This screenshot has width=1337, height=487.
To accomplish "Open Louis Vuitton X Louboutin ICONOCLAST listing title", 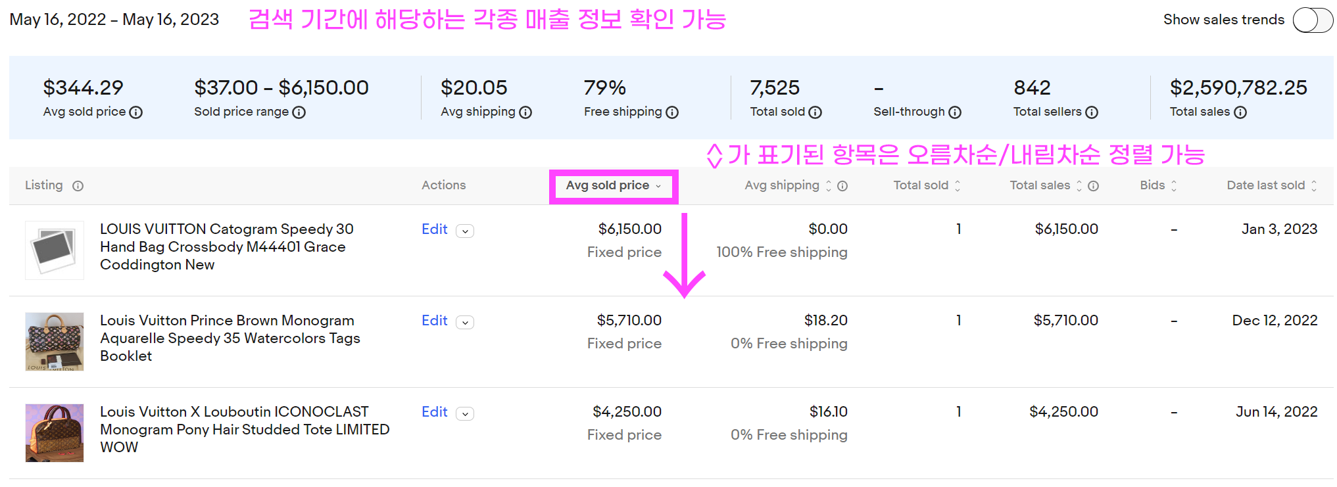I will click(245, 430).
